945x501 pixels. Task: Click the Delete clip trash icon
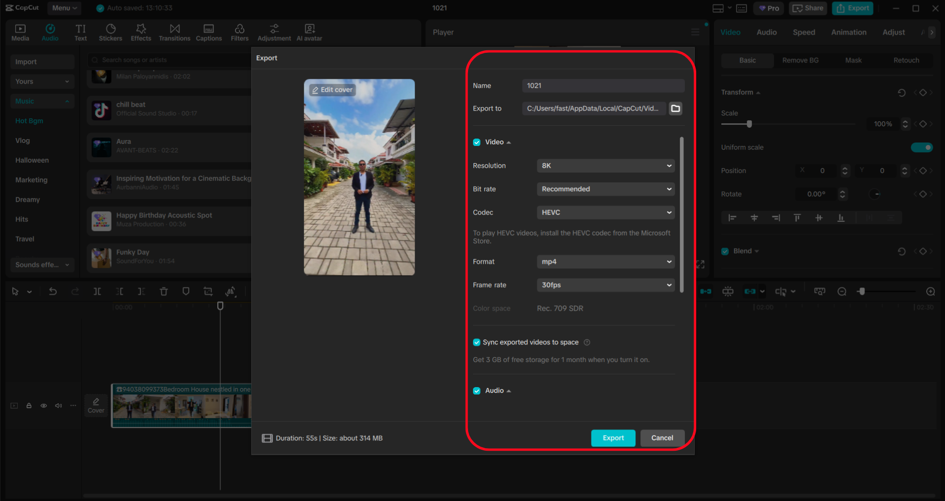163,291
